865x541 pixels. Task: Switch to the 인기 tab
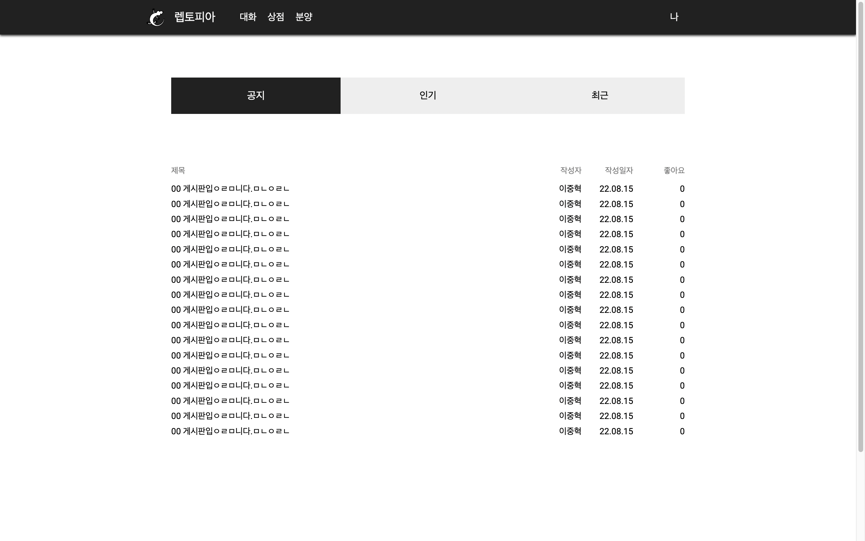click(427, 96)
